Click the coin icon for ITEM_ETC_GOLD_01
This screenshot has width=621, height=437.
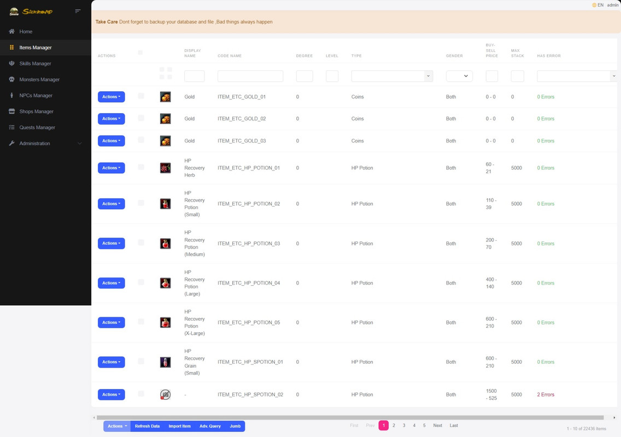[x=165, y=97]
